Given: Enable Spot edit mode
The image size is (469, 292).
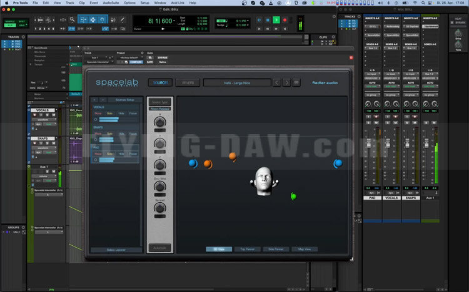Looking at the screenshot, I should pos(22,21).
